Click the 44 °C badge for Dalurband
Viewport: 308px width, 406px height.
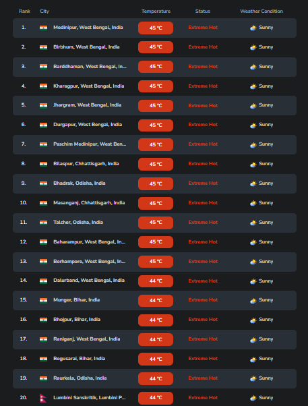click(156, 281)
